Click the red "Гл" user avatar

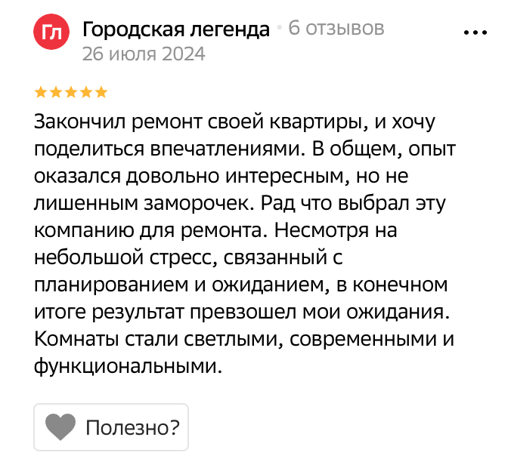(x=51, y=33)
